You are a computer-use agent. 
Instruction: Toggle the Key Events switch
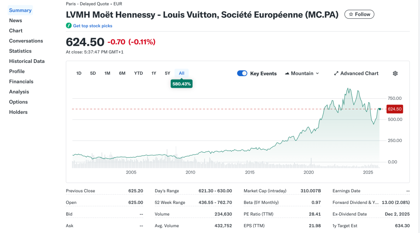[242, 73]
